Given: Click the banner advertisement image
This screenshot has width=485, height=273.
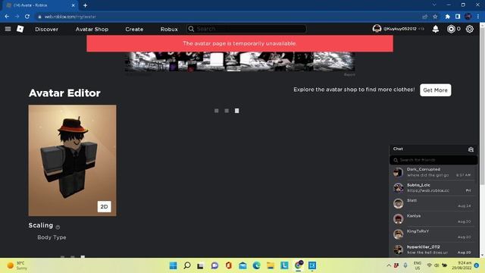Looking at the screenshot, I should (x=239, y=61).
